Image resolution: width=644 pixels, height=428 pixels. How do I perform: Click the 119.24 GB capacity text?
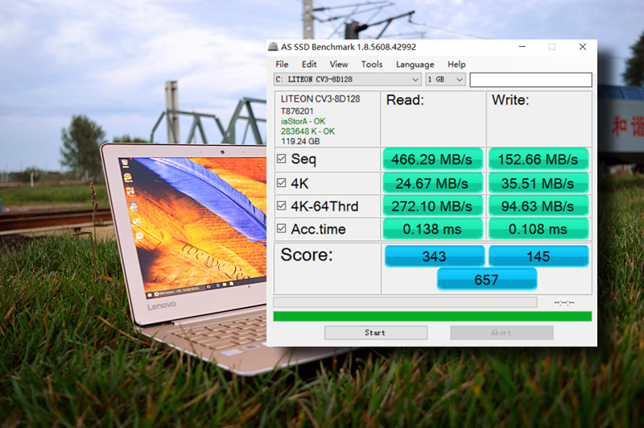[x=300, y=141]
